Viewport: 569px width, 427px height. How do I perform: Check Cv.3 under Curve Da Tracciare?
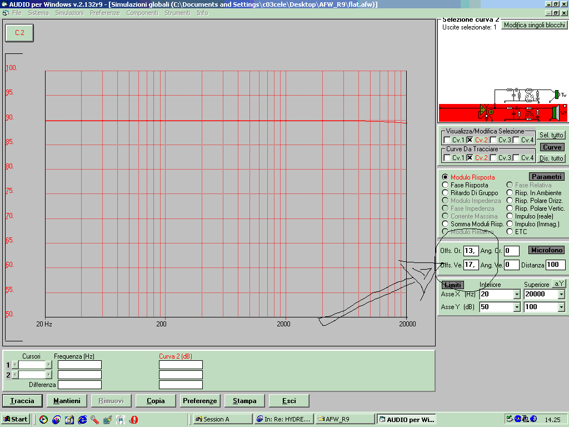coord(493,157)
